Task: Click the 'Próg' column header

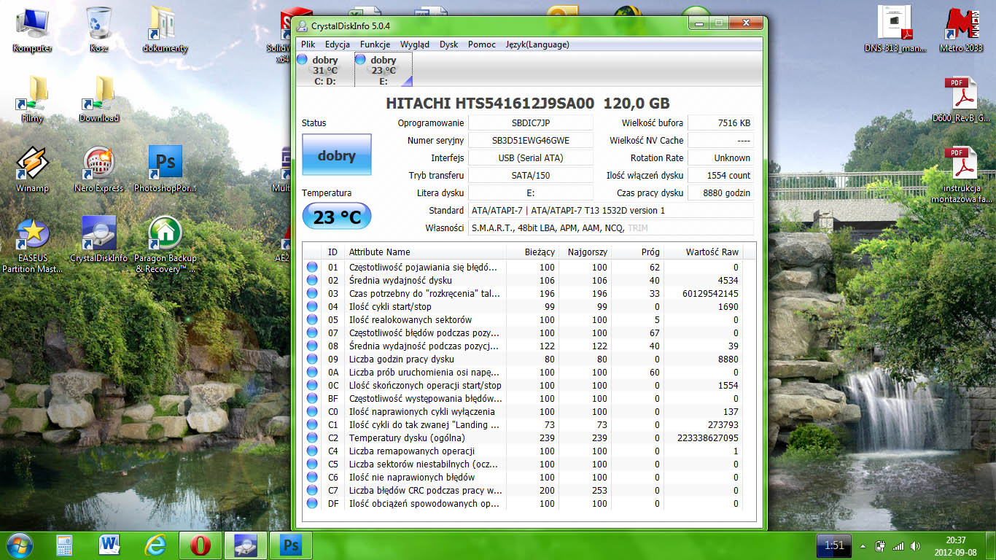Action: click(637, 252)
